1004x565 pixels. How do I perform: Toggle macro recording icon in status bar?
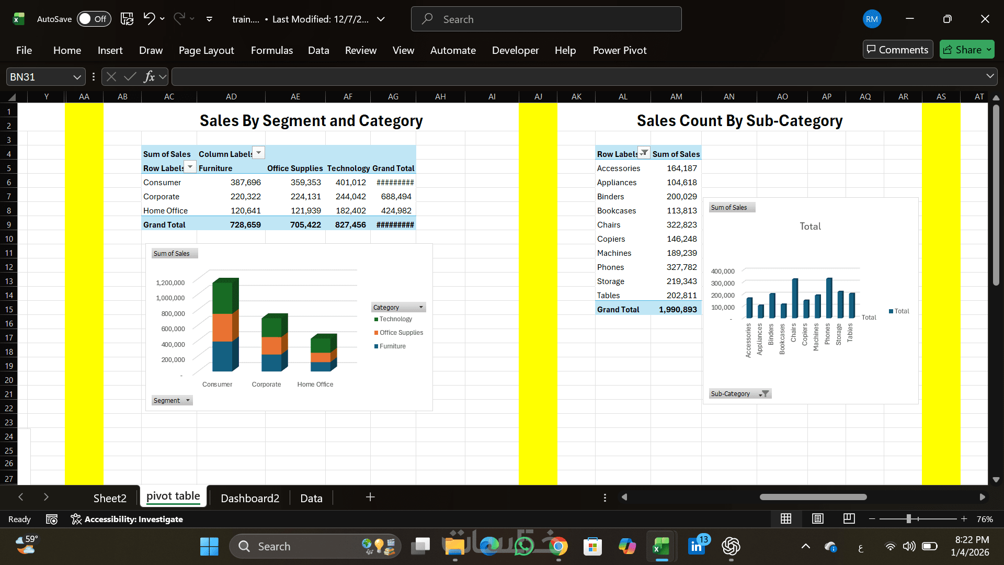[x=51, y=519]
